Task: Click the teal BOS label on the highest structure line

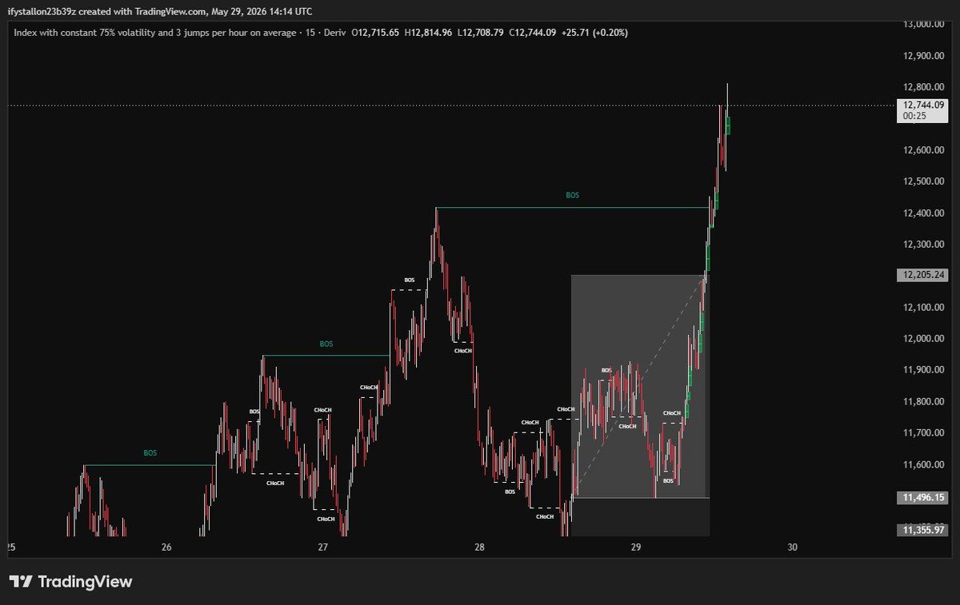Action: coord(572,195)
